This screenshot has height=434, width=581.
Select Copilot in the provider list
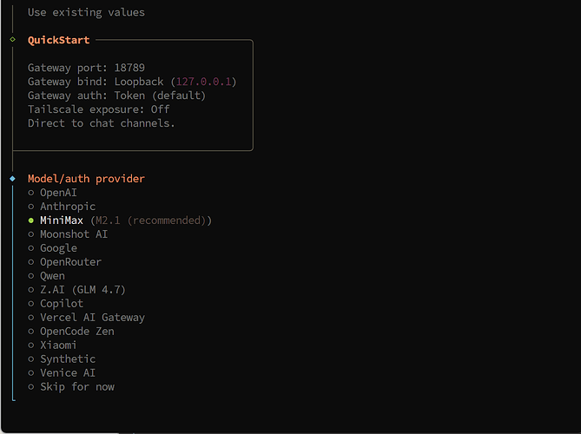(x=56, y=304)
